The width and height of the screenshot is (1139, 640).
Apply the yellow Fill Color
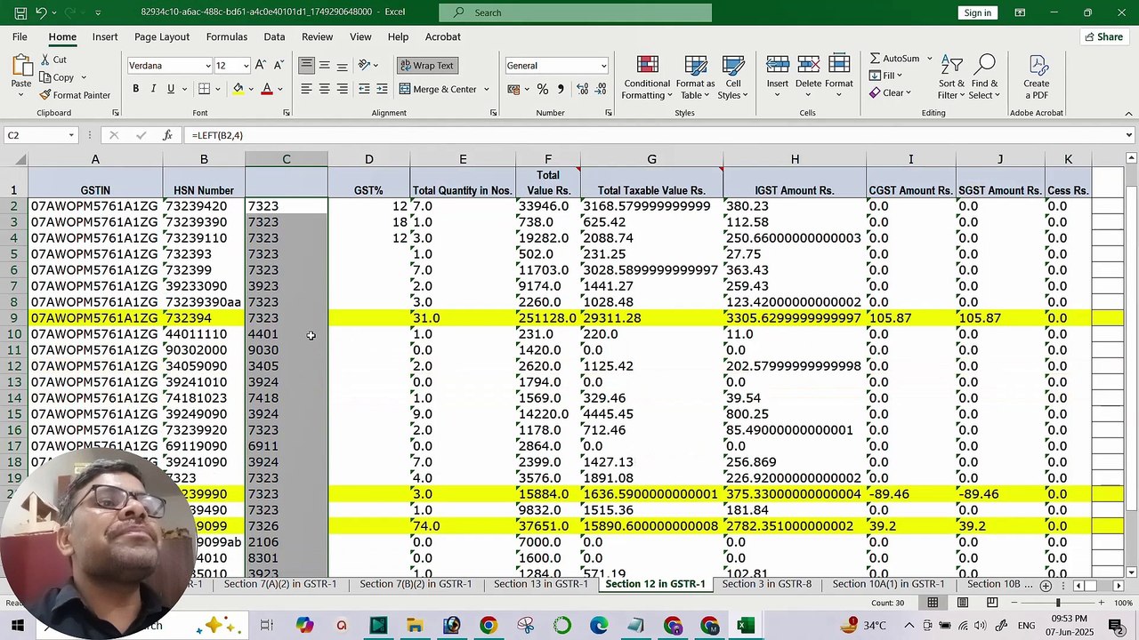pos(238,89)
